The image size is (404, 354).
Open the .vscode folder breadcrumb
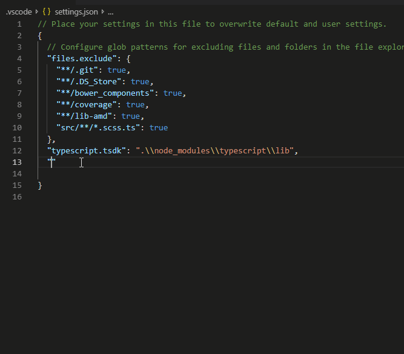coord(18,12)
